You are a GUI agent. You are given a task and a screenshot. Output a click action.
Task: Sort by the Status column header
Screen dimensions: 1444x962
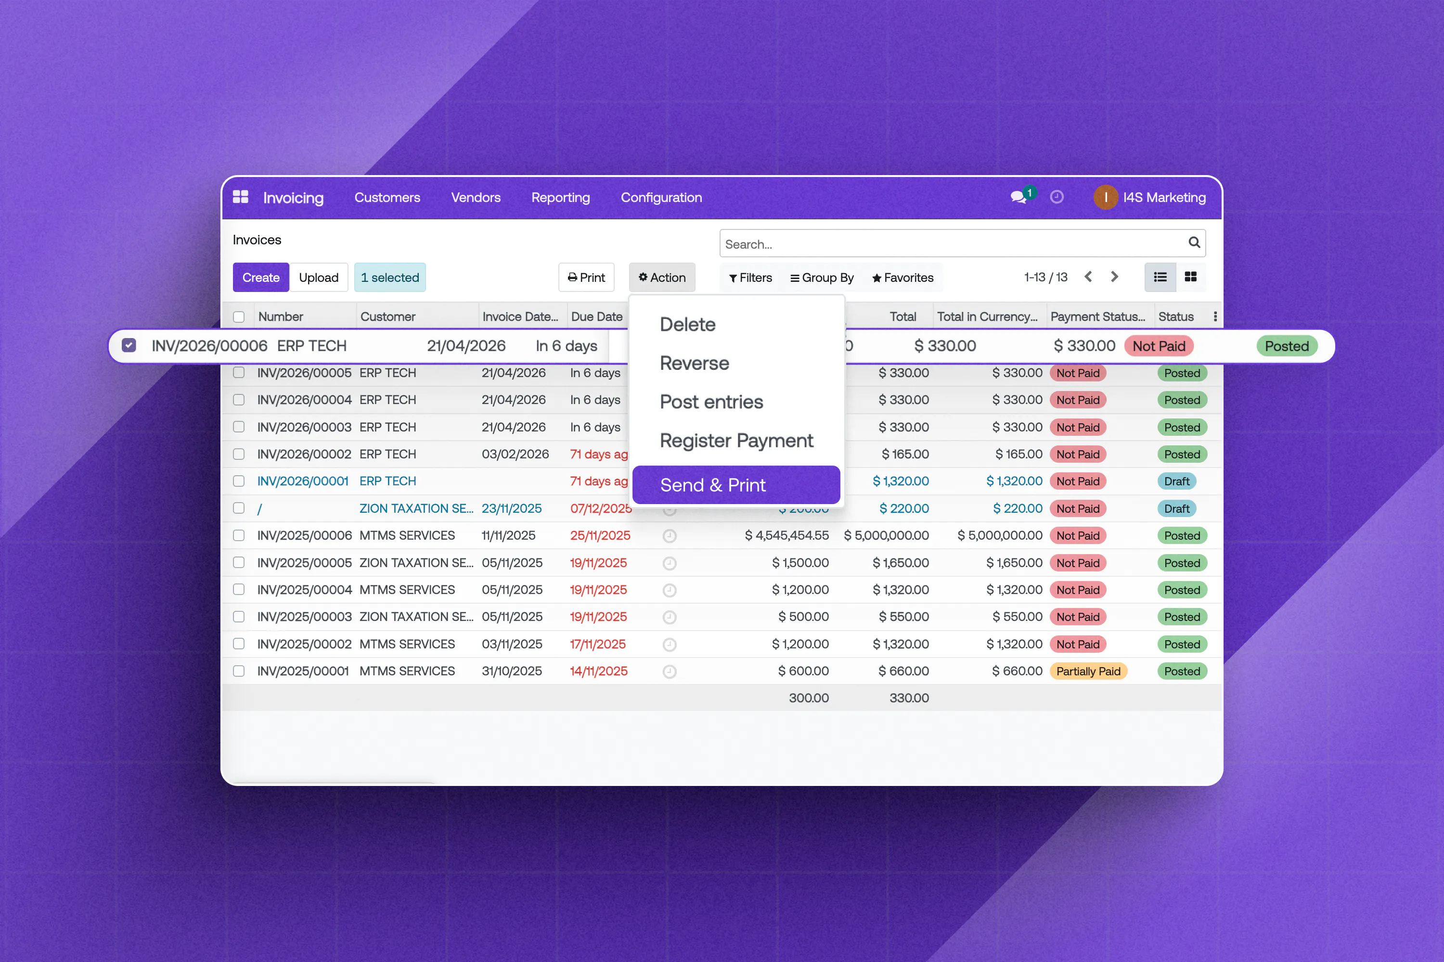(1176, 316)
